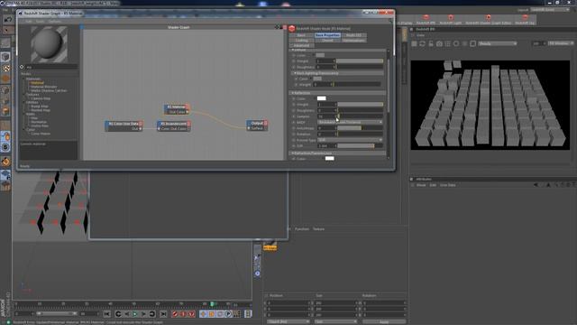Open the Coating tab

click(301, 40)
